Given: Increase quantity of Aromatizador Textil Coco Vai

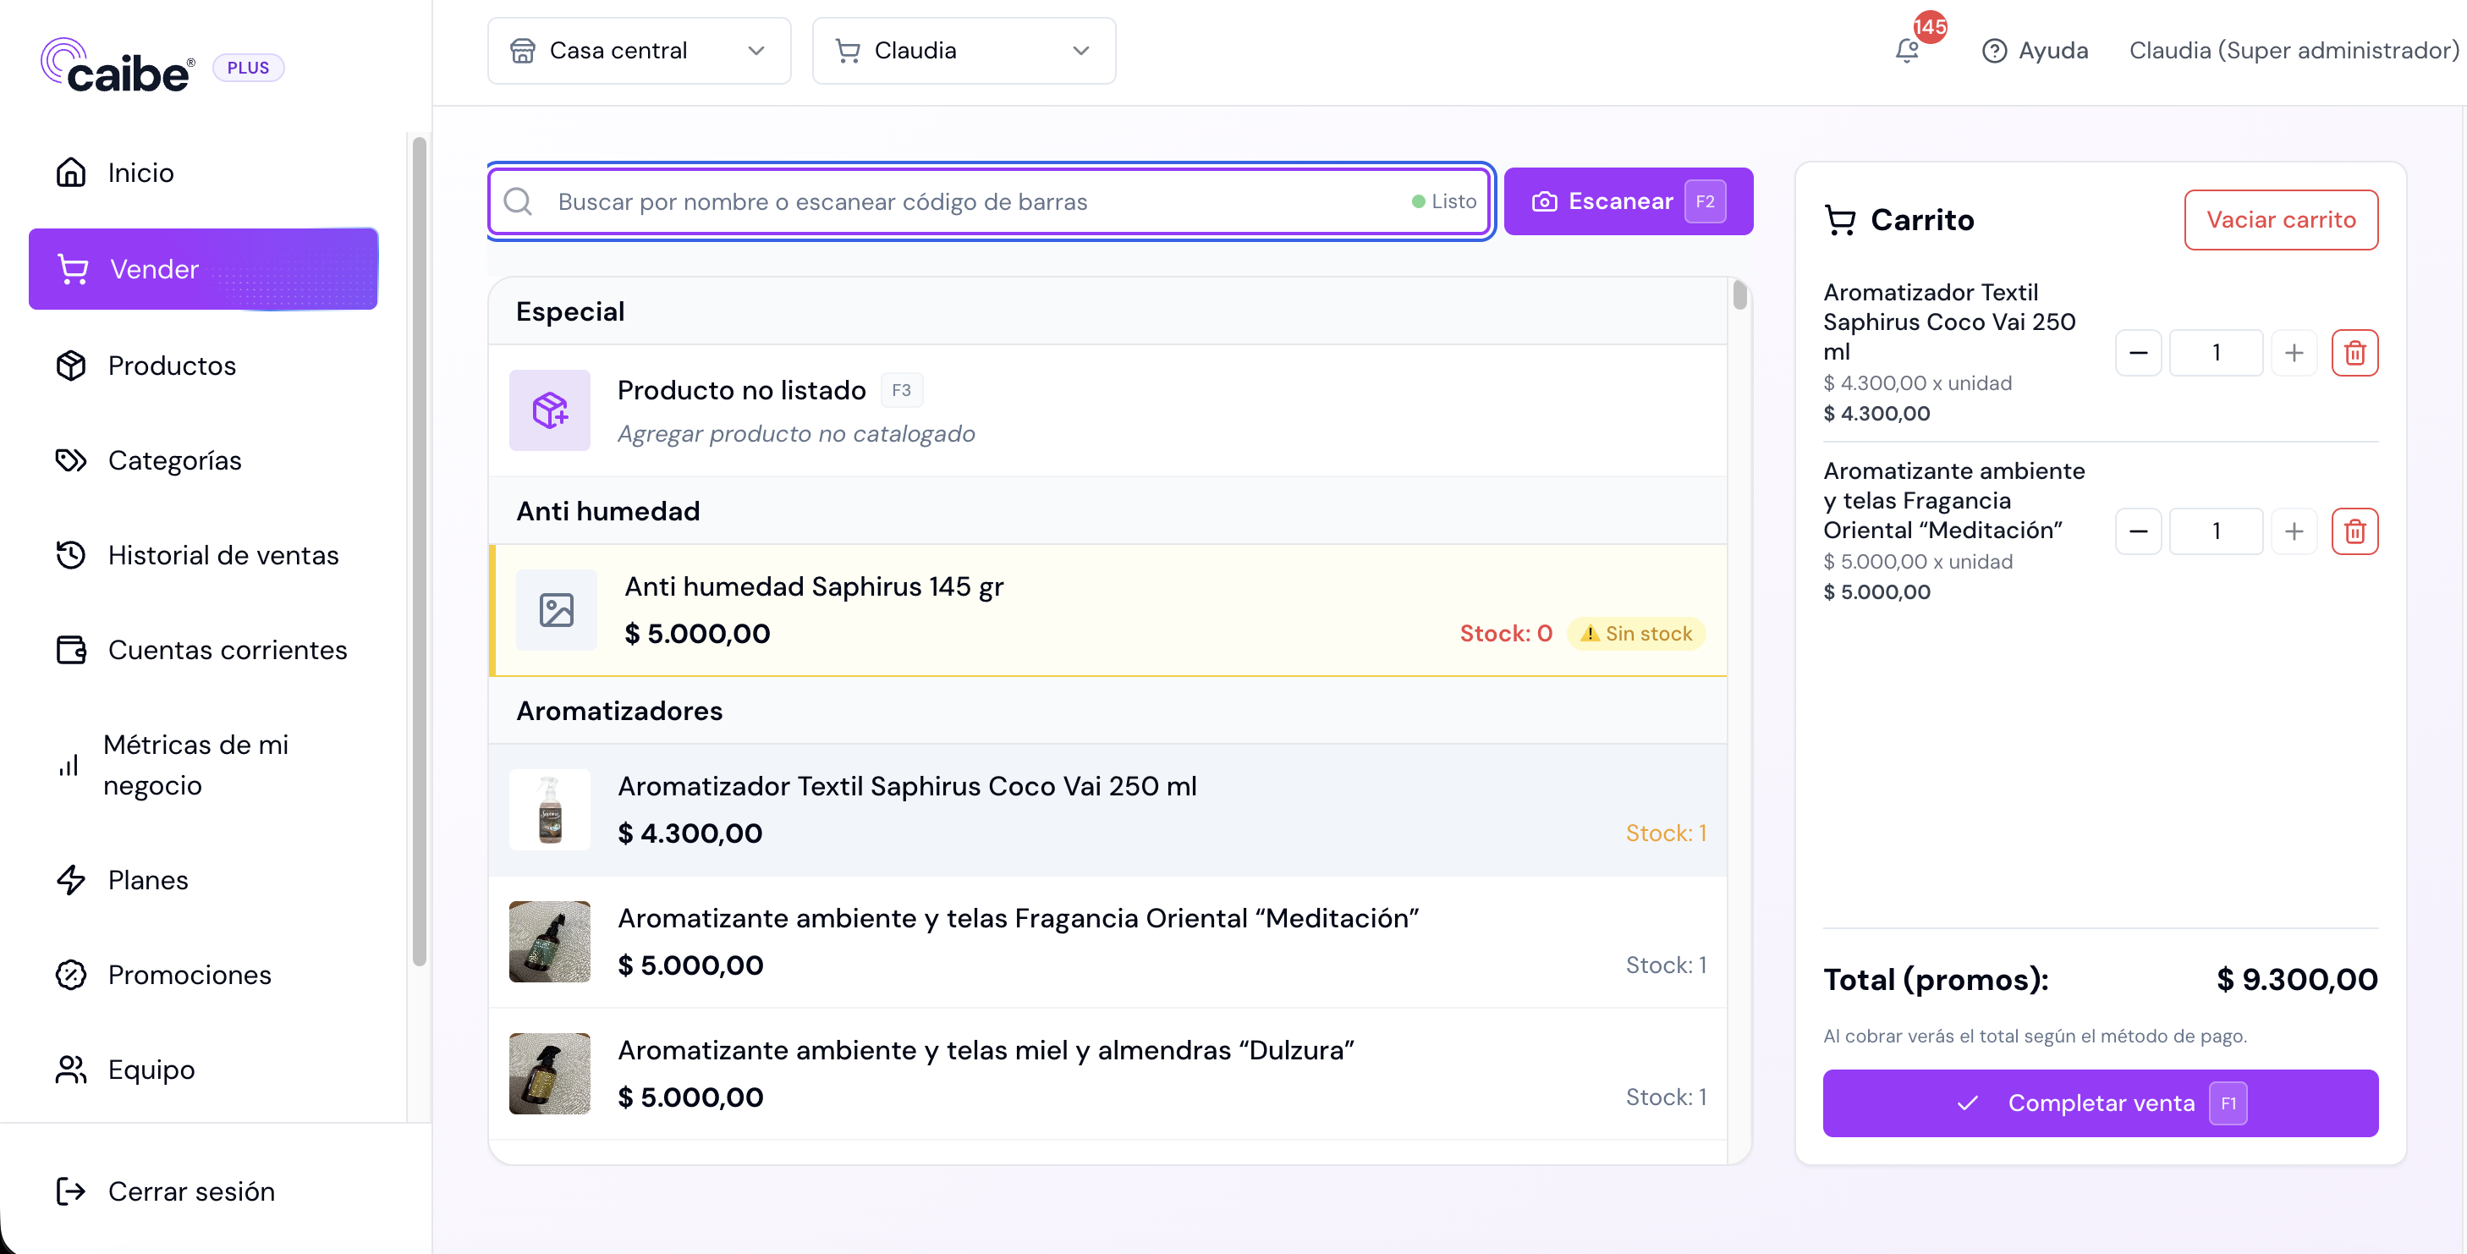Looking at the screenshot, I should (2294, 353).
